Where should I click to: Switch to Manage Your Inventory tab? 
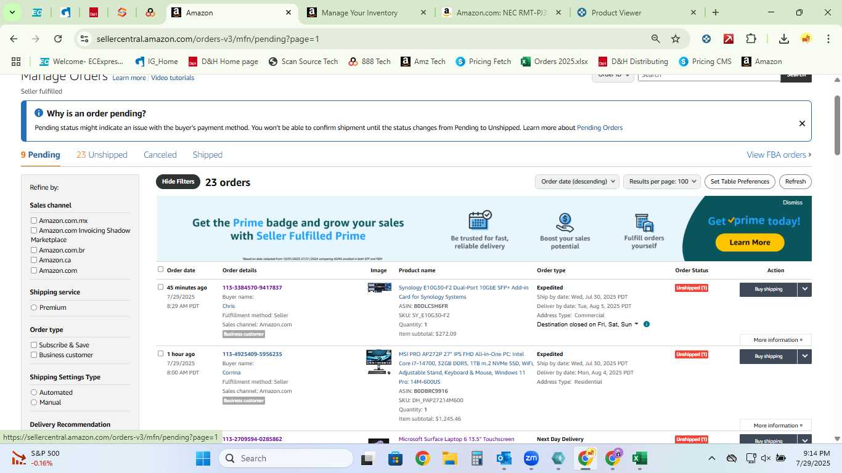(359, 12)
